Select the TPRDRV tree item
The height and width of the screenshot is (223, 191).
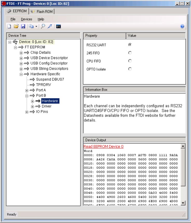pyautogui.click(x=43, y=85)
